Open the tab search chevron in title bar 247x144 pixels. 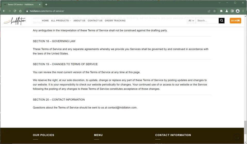(x=219, y=3)
